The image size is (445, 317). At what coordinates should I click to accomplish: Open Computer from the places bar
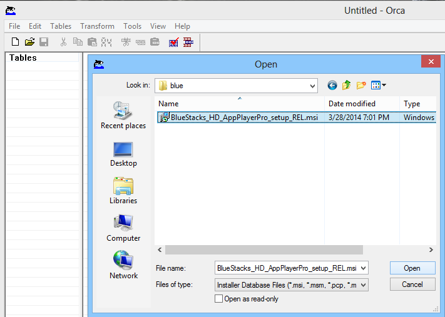(123, 228)
